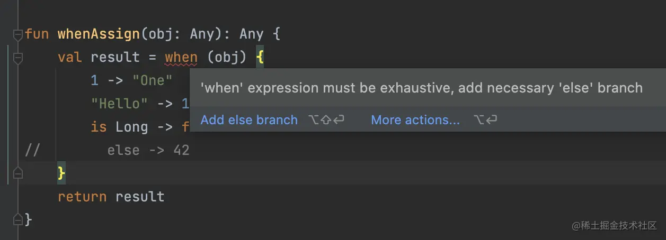The image size is (666, 240).
Task: Click the "Hello" string literal
Action: [119, 104]
